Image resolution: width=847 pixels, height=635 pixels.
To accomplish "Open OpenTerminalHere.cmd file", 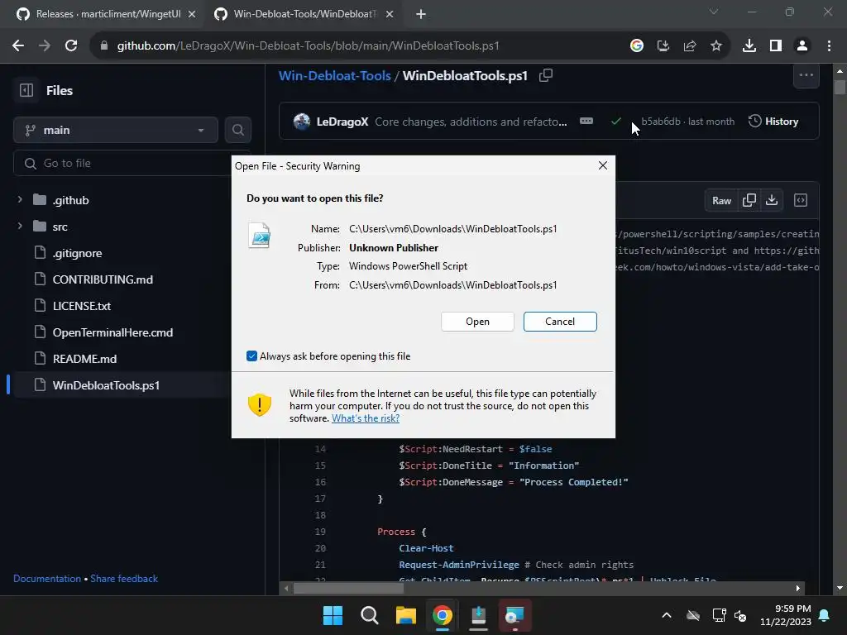I will pyautogui.click(x=112, y=332).
